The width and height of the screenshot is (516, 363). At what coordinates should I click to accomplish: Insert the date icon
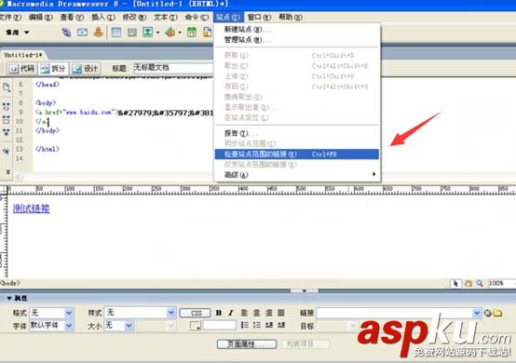[x=192, y=33]
